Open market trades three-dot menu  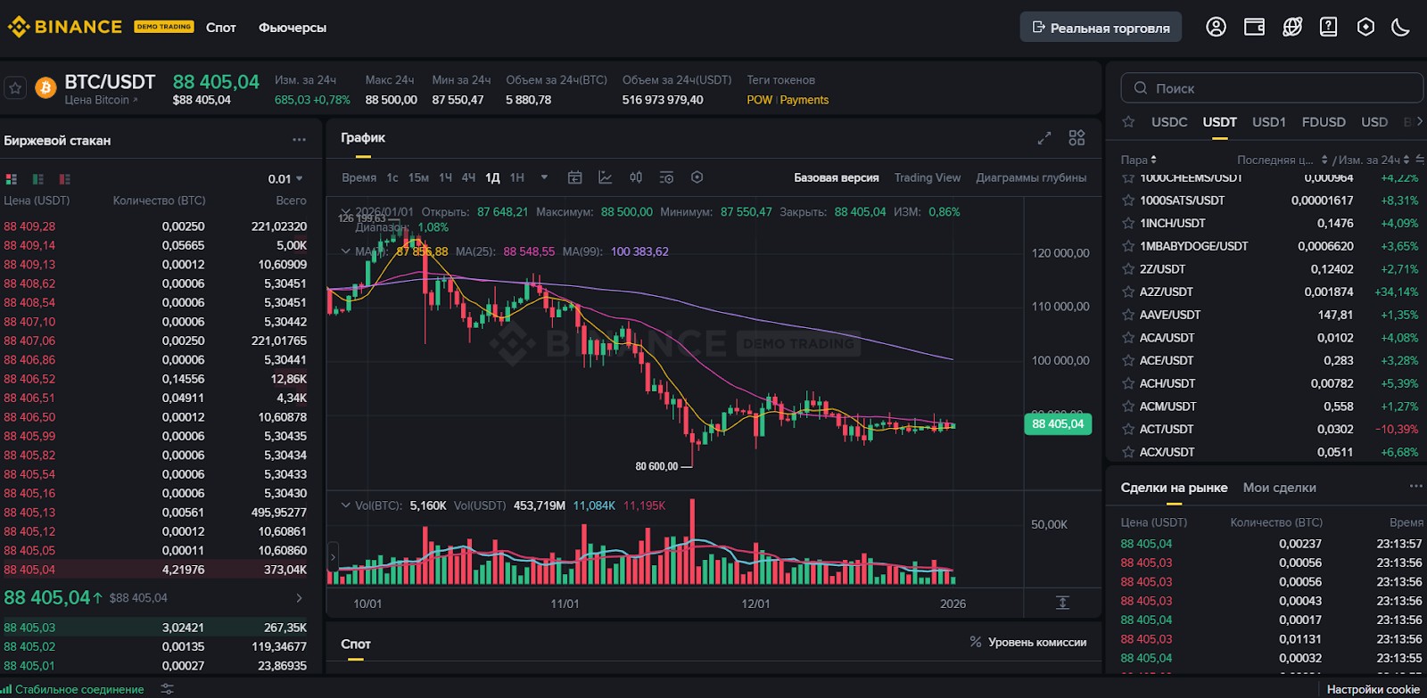tap(1415, 486)
